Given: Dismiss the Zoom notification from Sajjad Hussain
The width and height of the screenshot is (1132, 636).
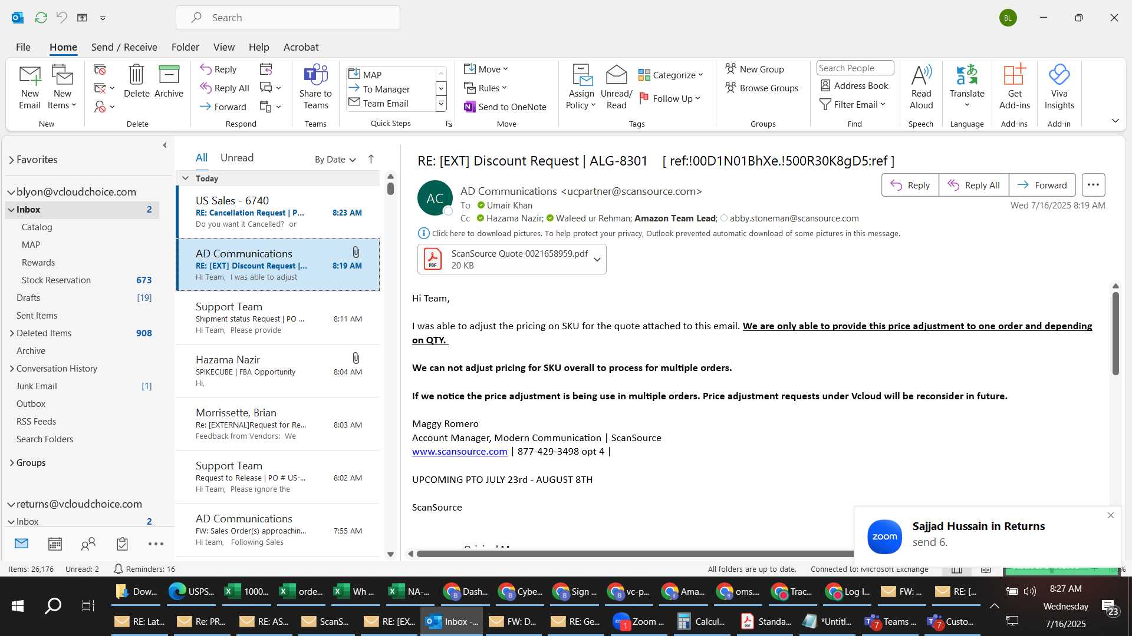Looking at the screenshot, I should pyautogui.click(x=1111, y=515).
